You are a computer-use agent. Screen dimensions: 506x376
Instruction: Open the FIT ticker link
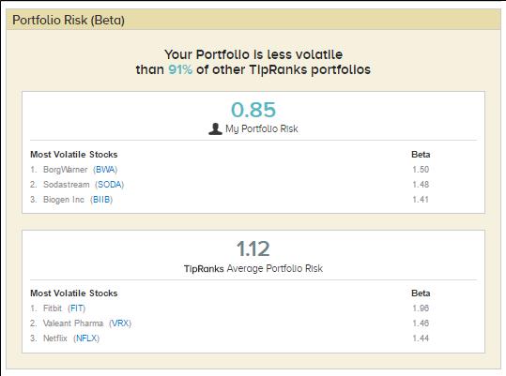(x=77, y=308)
